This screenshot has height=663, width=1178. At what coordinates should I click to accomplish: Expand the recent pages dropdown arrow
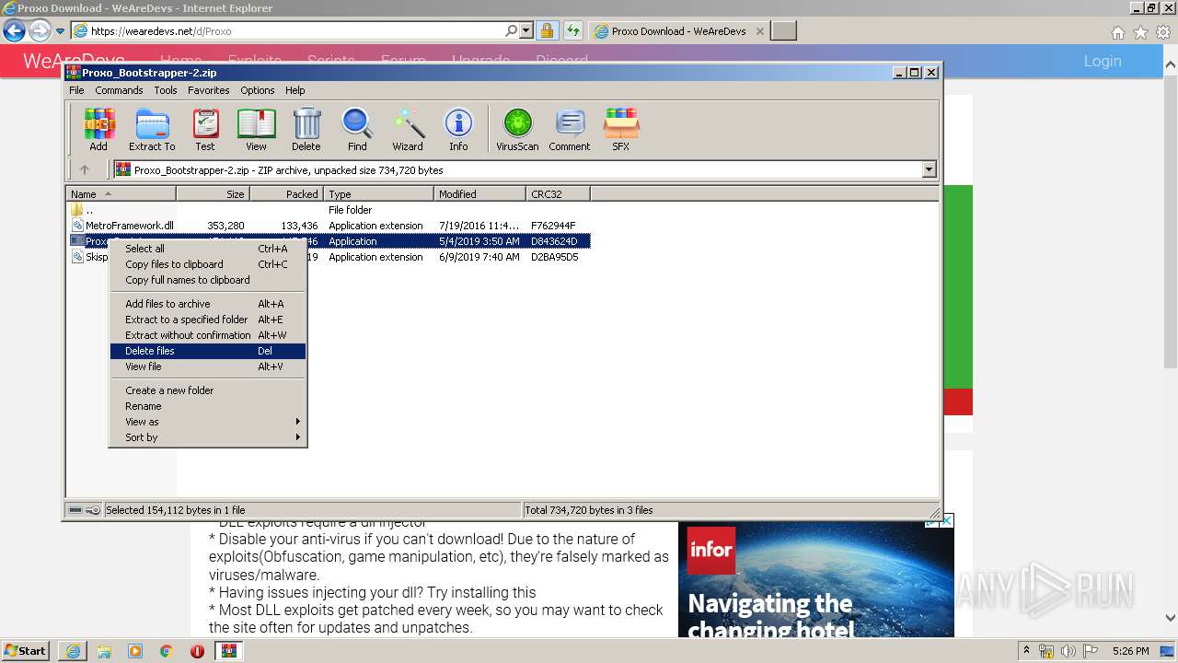click(x=60, y=31)
